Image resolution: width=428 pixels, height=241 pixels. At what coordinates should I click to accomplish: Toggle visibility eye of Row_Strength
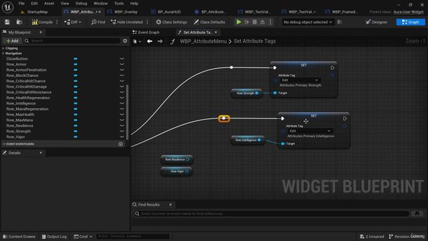click(x=122, y=131)
